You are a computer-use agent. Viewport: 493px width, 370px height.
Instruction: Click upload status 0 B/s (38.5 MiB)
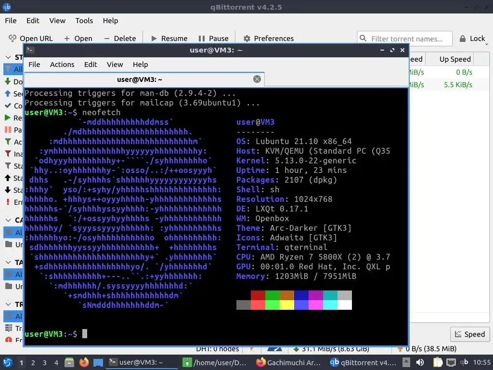[427, 349]
